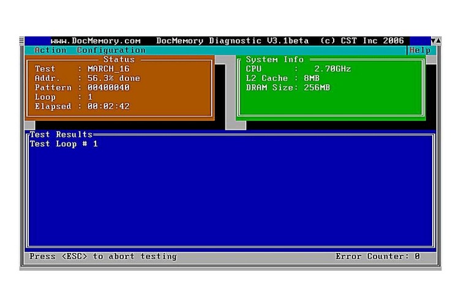Click the DRAM Size value 256MB
461x307 pixels.
tap(317, 88)
